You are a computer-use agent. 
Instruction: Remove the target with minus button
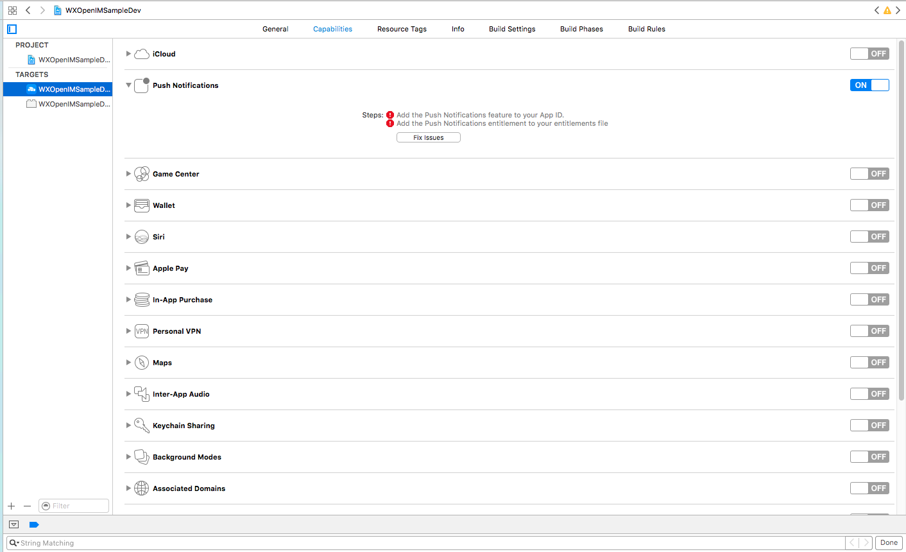coord(27,506)
